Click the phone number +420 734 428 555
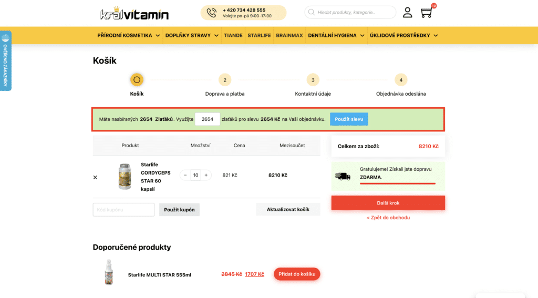 (x=244, y=10)
